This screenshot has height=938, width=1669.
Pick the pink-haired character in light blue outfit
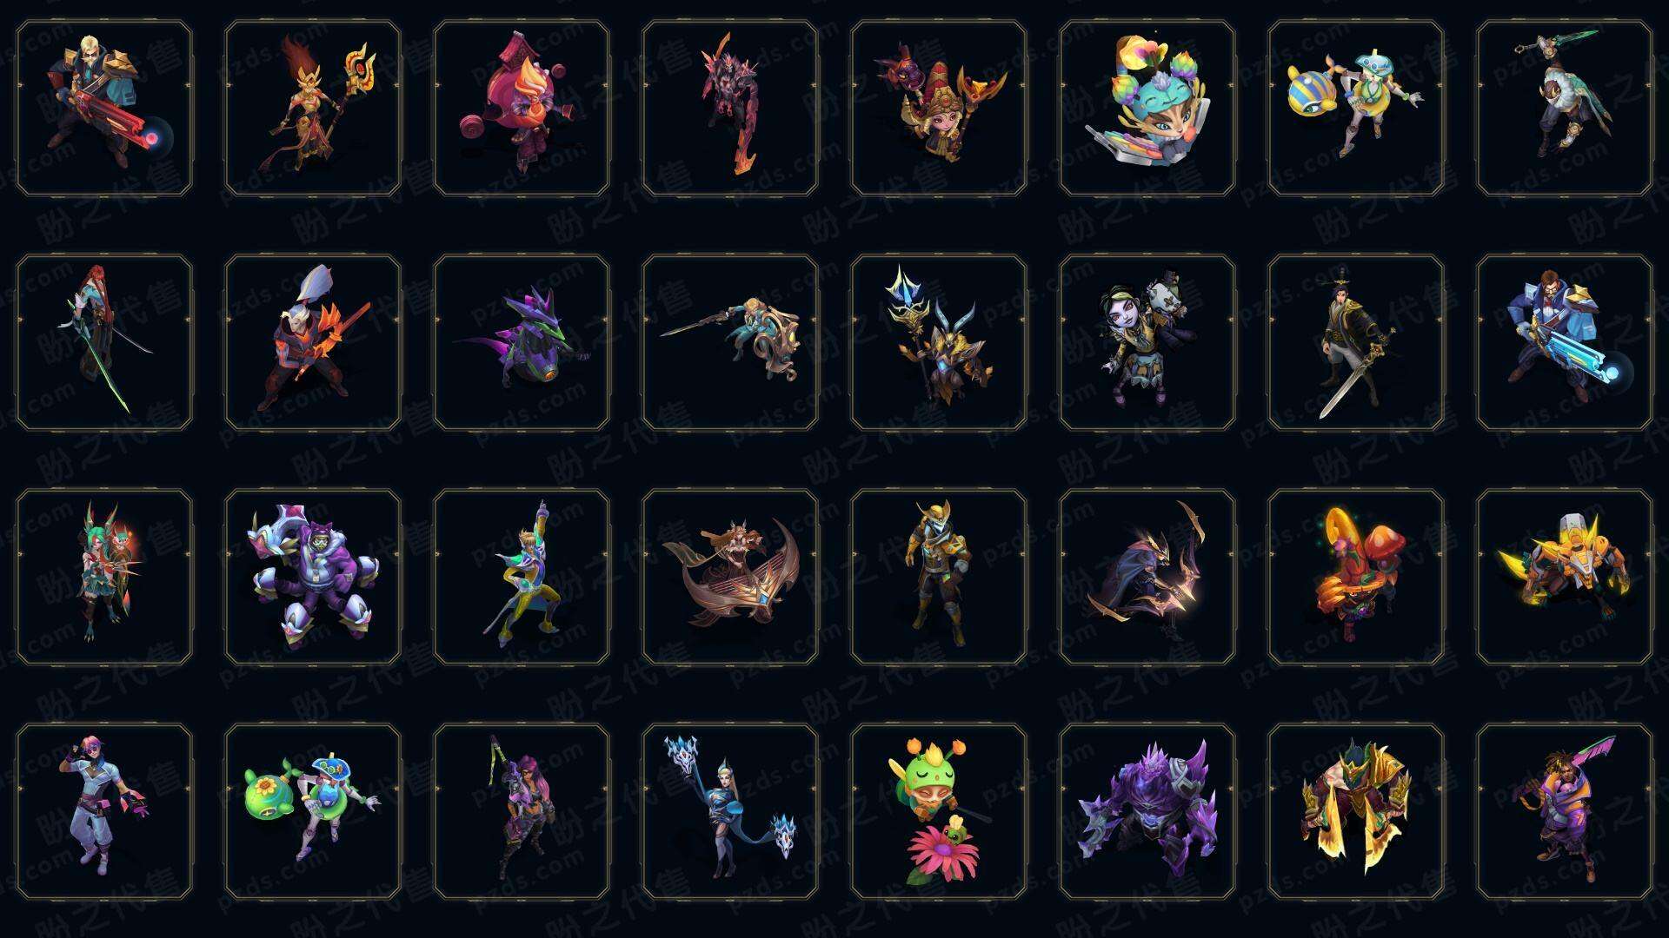pyautogui.click(x=104, y=811)
